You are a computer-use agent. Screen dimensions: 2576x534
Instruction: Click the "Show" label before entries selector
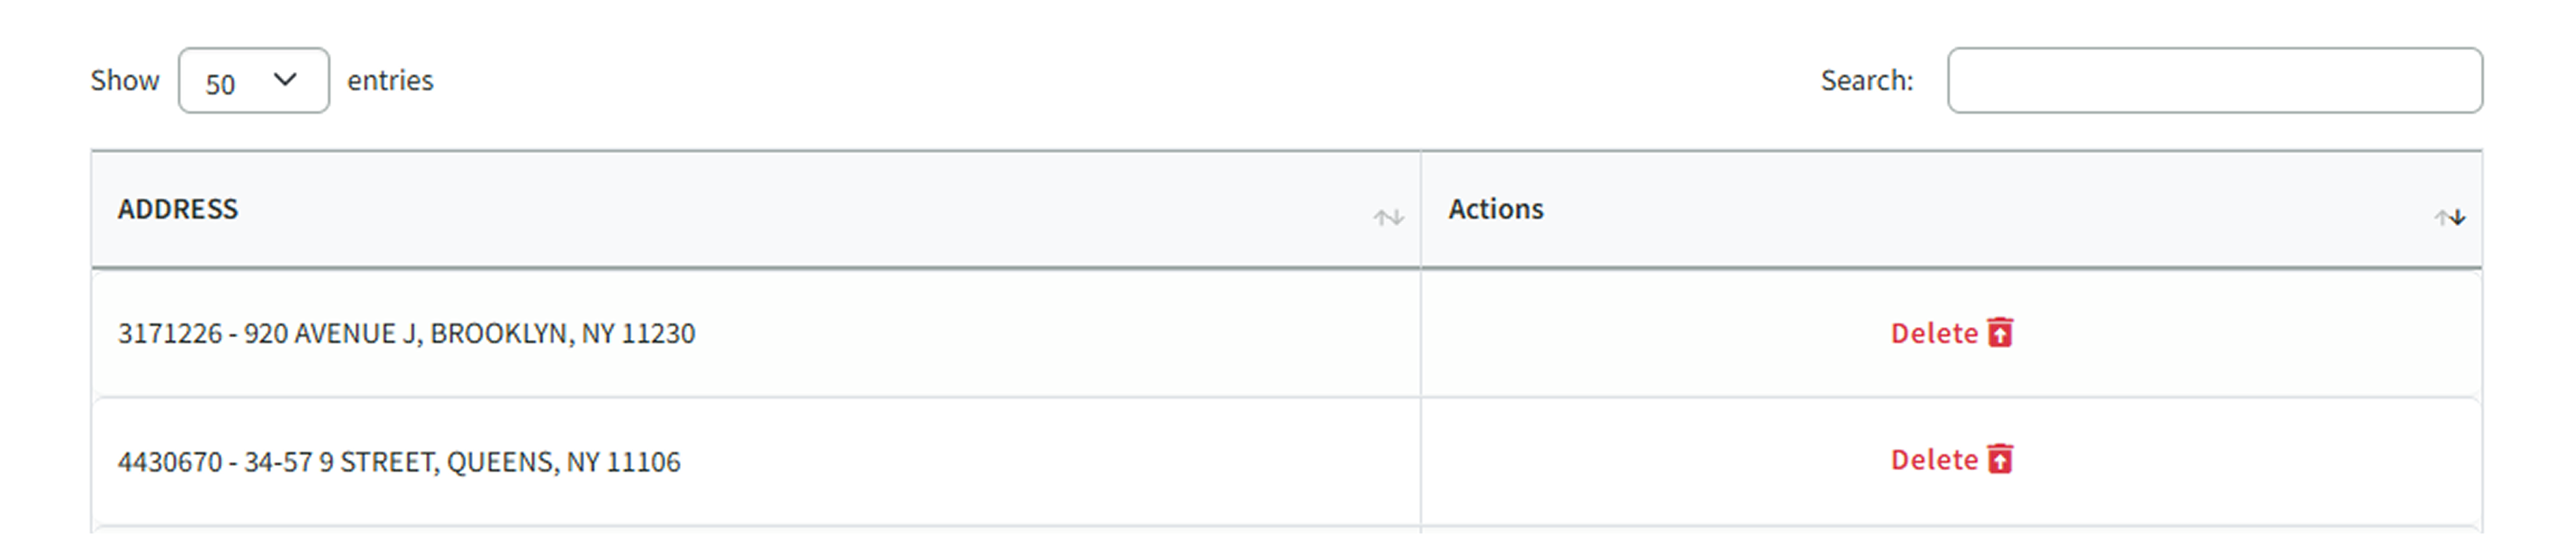coord(125,81)
